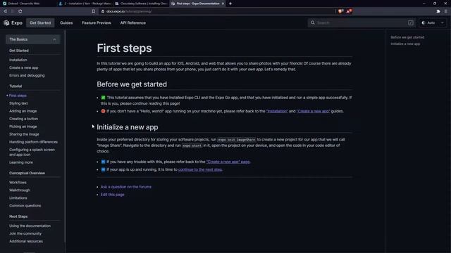Image resolution: width=451 pixels, height=253 pixels.
Task: Select Sharing the image in the sidebar
Action: click(x=24, y=134)
